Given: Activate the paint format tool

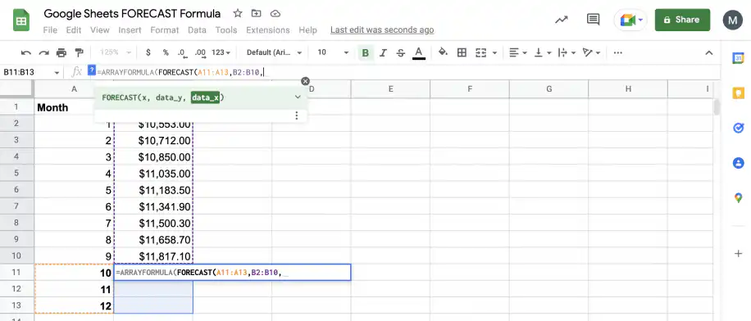Looking at the screenshot, I should pyautogui.click(x=79, y=52).
